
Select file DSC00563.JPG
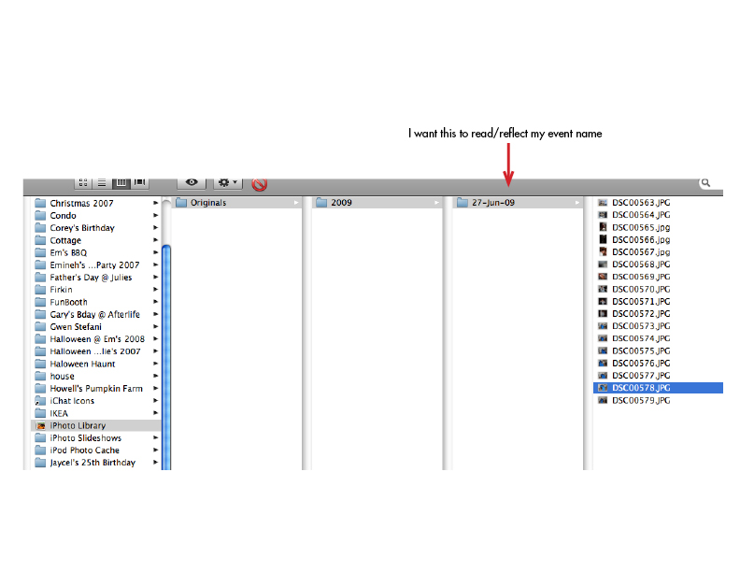(658, 203)
